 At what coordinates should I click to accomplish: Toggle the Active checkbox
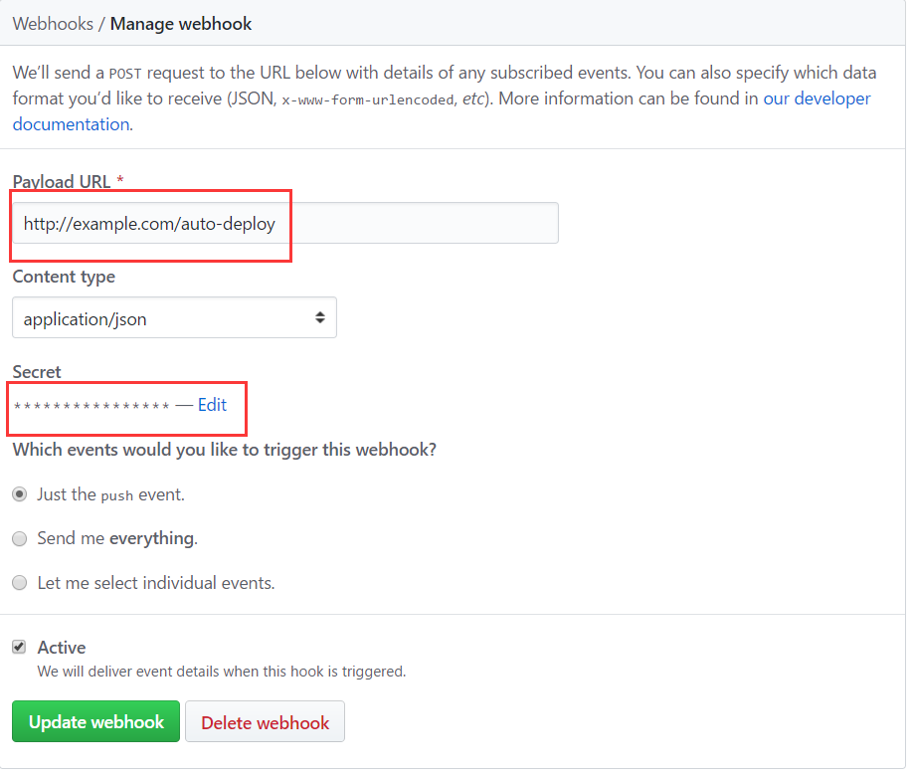tap(19, 647)
